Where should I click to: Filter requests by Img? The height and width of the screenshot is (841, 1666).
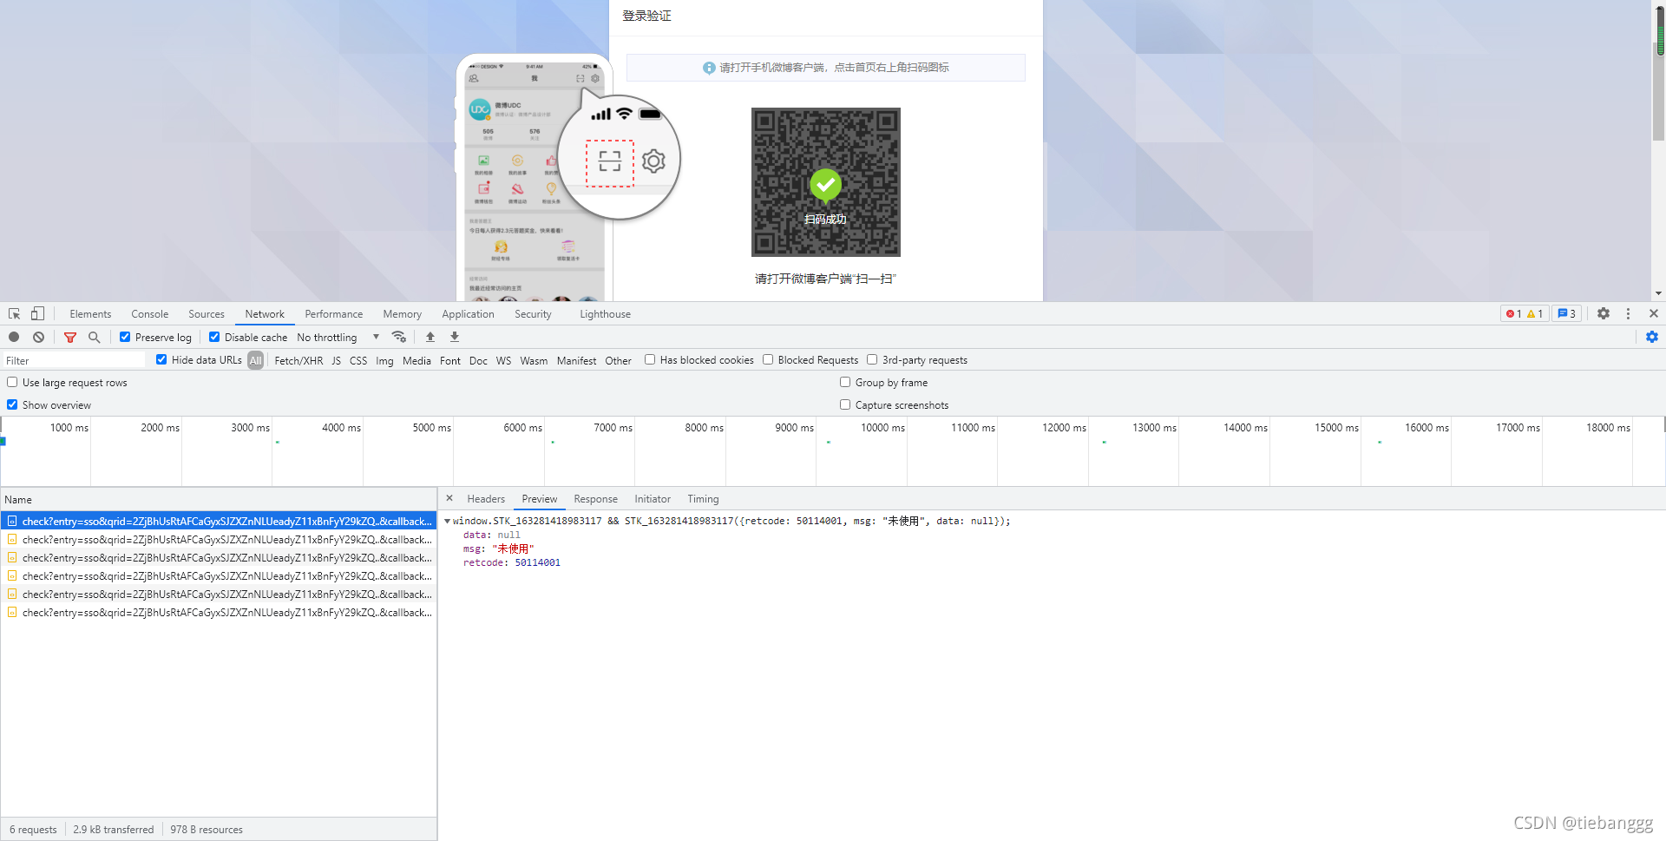tap(384, 361)
